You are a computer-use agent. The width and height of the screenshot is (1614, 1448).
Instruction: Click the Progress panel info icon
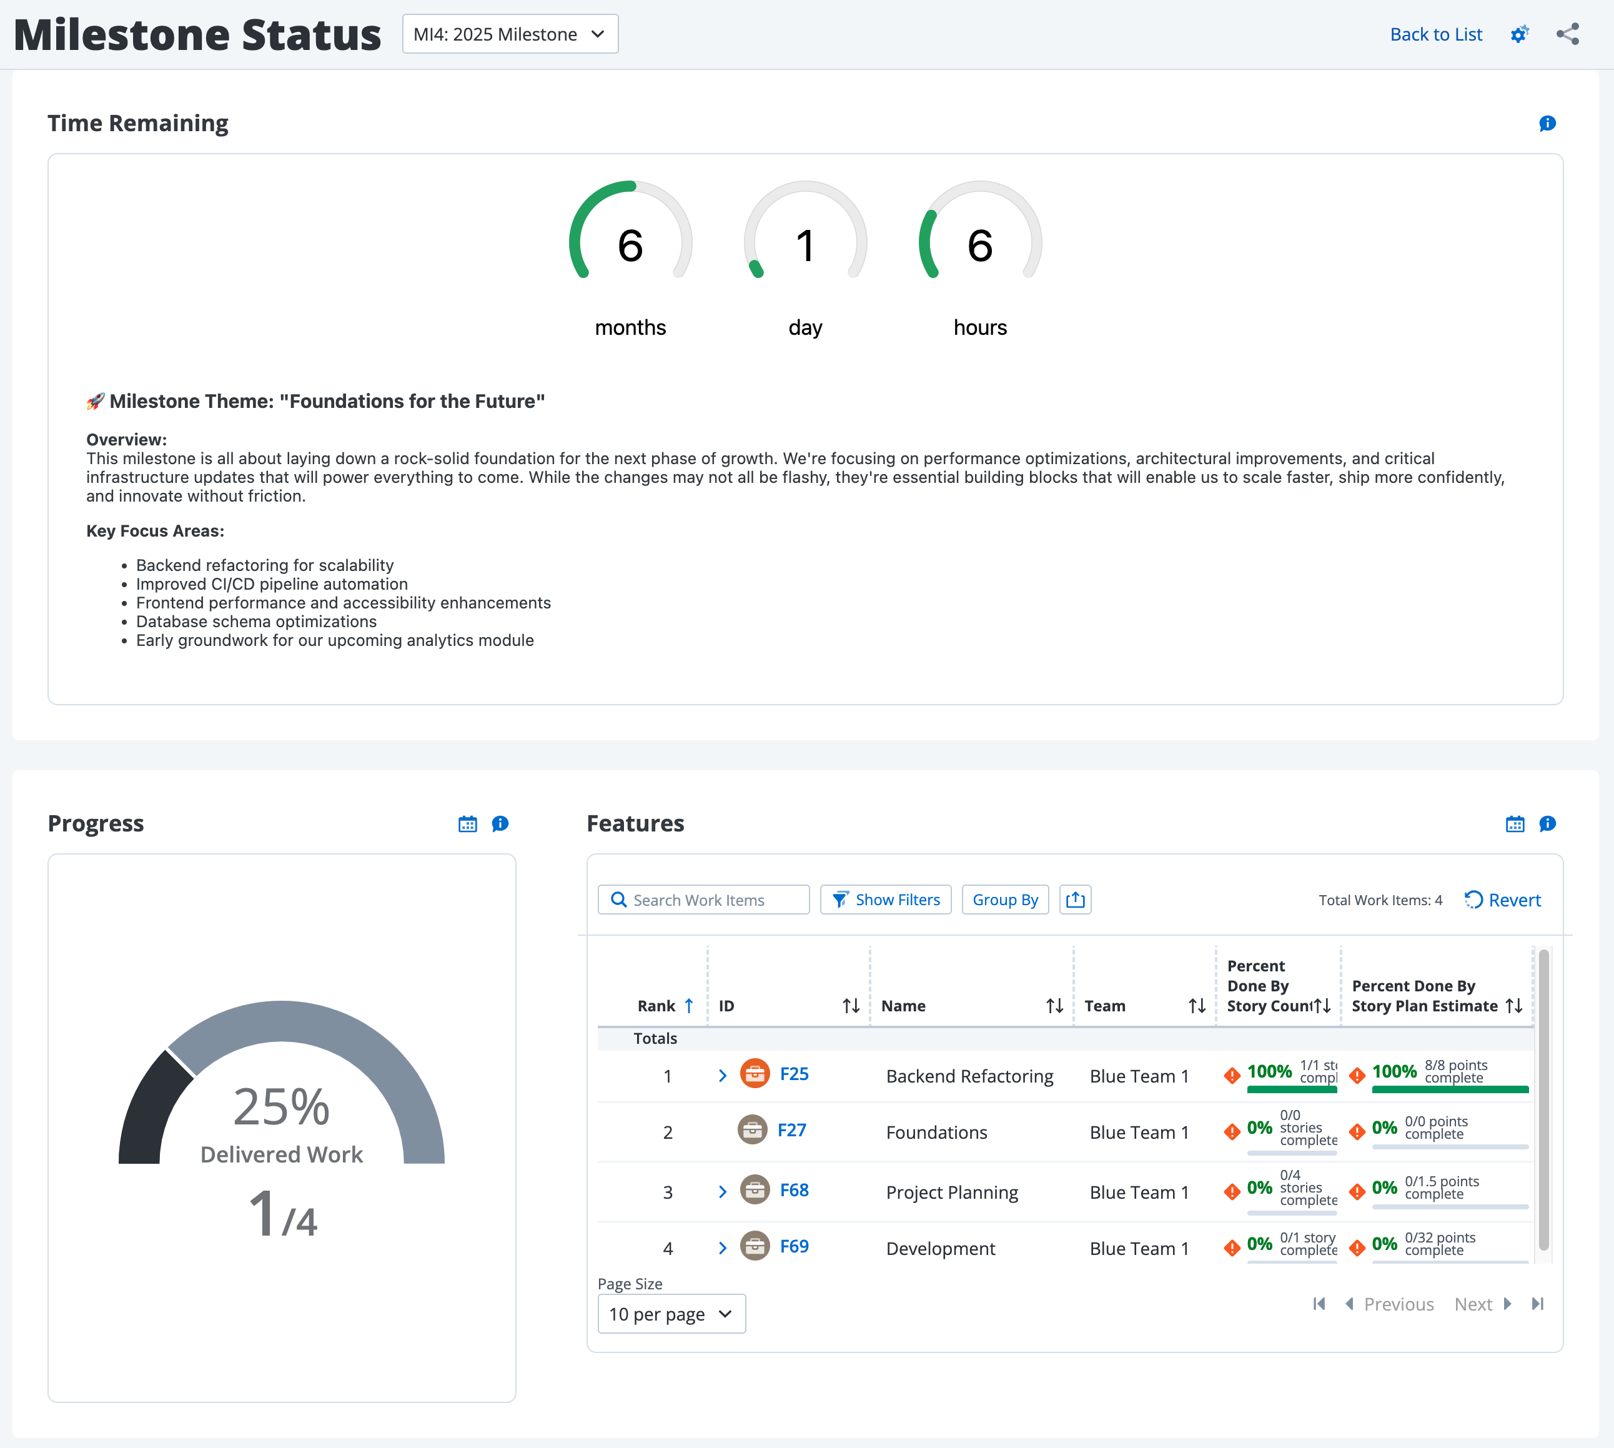[x=500, y=823]
